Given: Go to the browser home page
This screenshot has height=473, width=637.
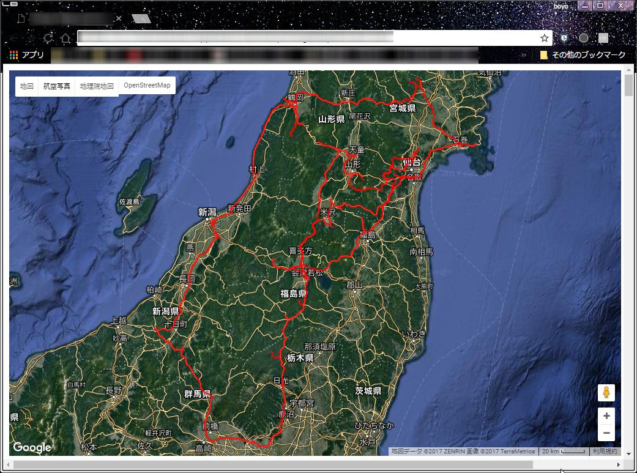Looking at the screenshot, I should [x=65, y=38].
